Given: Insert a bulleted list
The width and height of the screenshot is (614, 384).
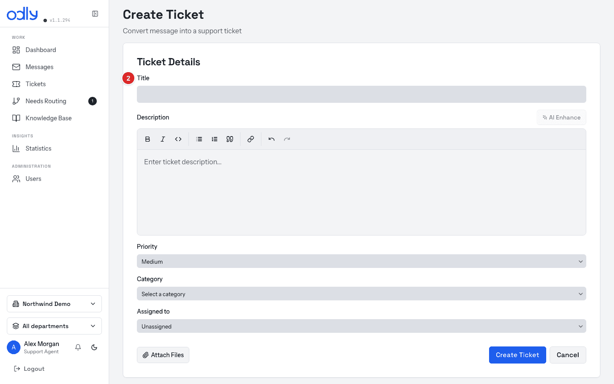Looking at the screenshot, I should pos(199,139).
